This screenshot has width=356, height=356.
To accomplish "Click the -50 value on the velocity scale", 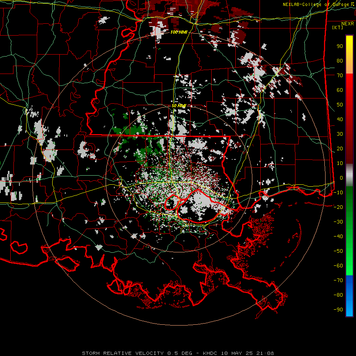I will (338, 251).
